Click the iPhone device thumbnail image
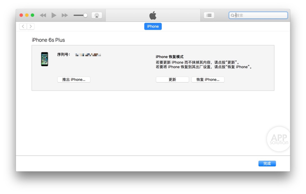 45,59
